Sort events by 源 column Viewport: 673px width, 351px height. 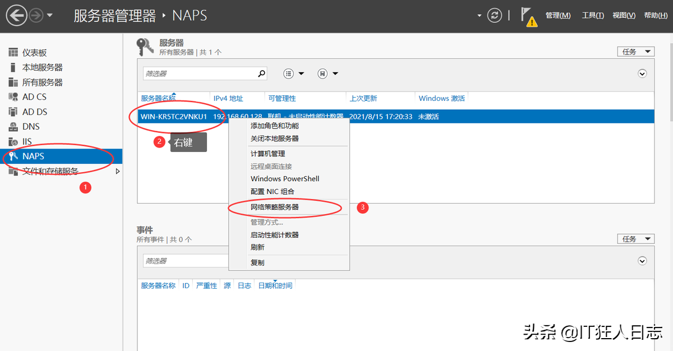point(227,285)
